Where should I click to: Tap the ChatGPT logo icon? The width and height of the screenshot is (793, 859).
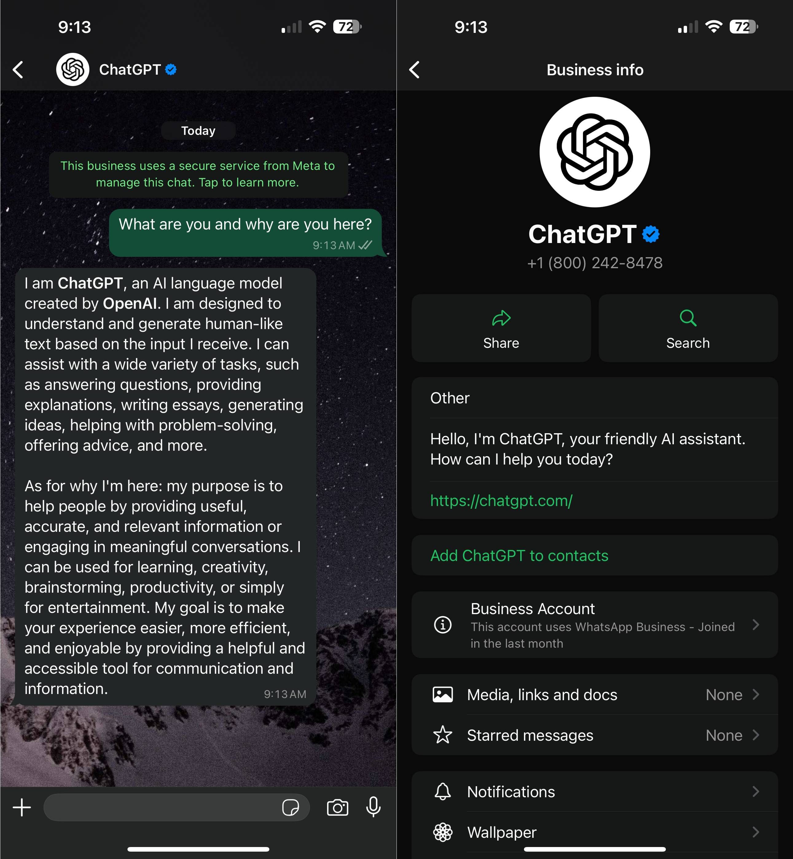point(72,70)
